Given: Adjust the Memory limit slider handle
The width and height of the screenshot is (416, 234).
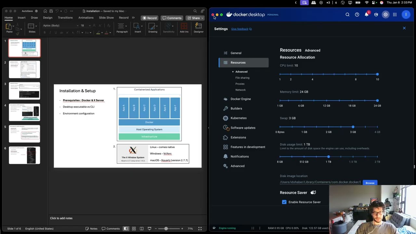Looking at the screenshot, I should (x=377, y=100).
